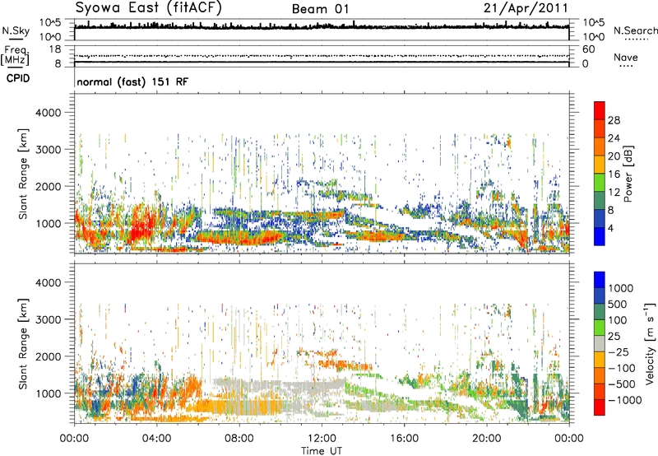Click the 'CPID' label
The image size is (658, 456).
pos(17,78)
